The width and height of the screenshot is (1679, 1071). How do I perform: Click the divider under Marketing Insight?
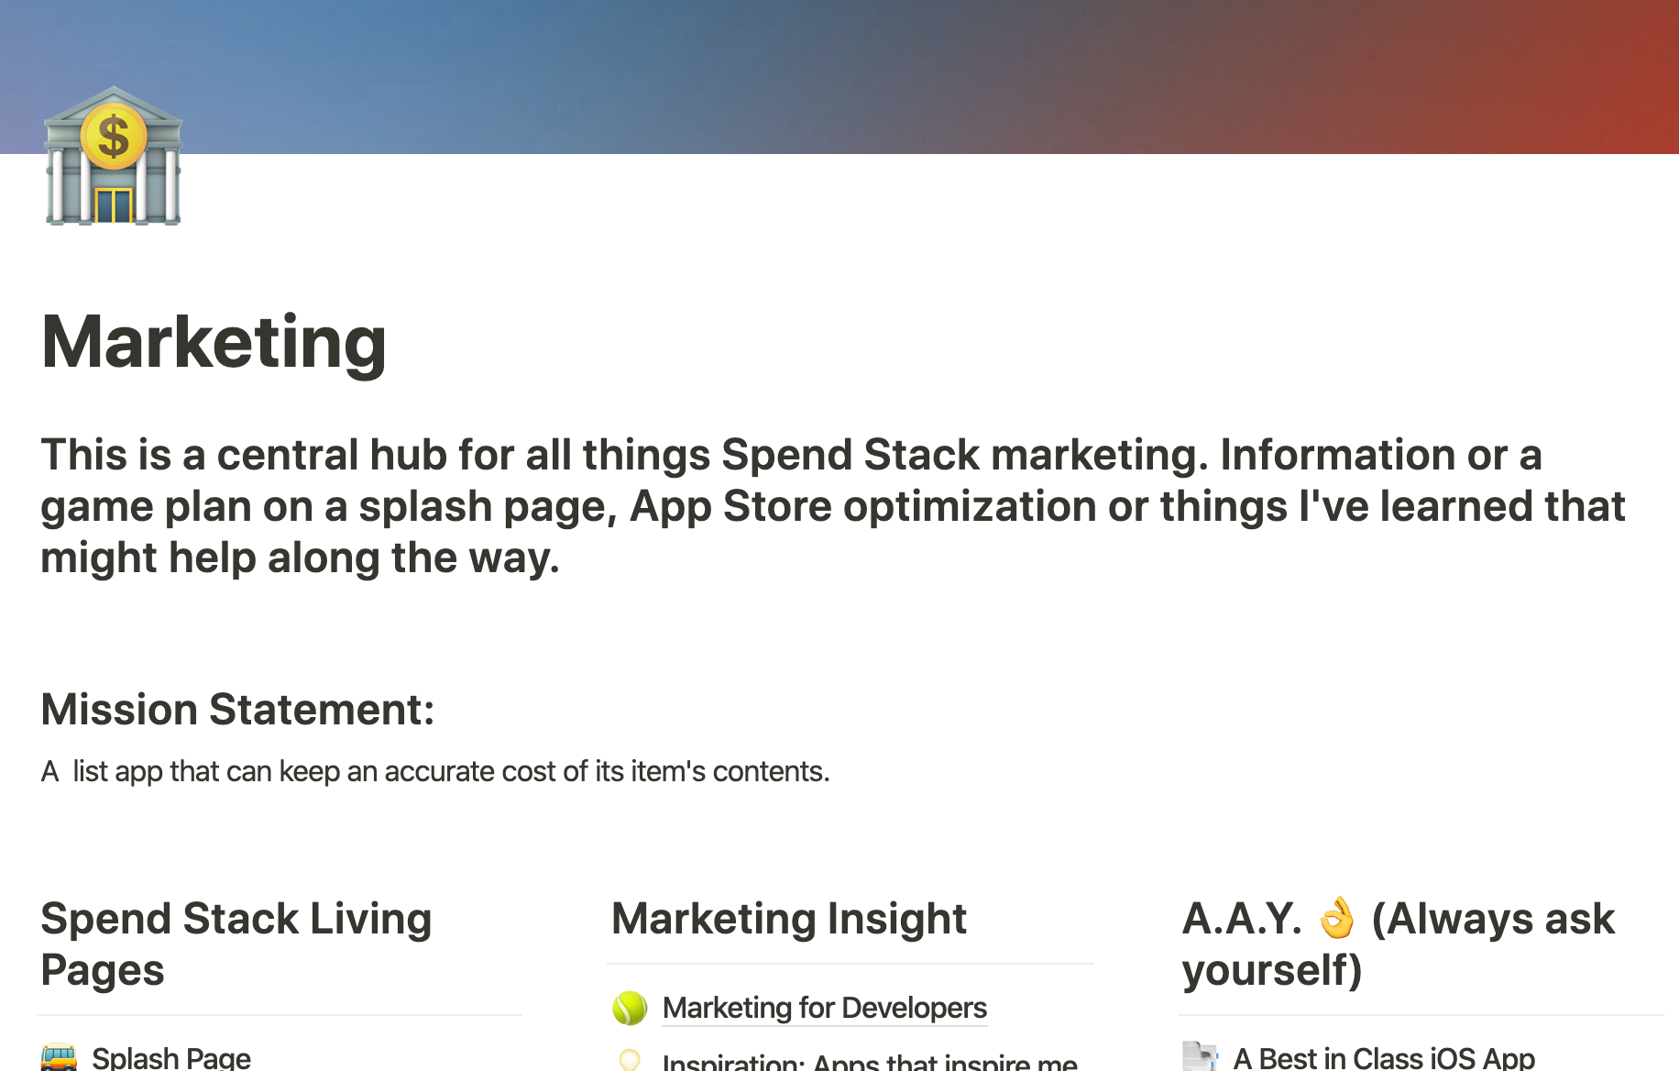point(850,964)
